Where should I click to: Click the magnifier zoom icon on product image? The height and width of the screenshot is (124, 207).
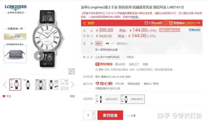pyautogui.click(x=72, y=71)
